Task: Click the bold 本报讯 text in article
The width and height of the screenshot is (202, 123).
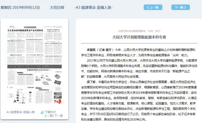Action: (x=91, y=50)
